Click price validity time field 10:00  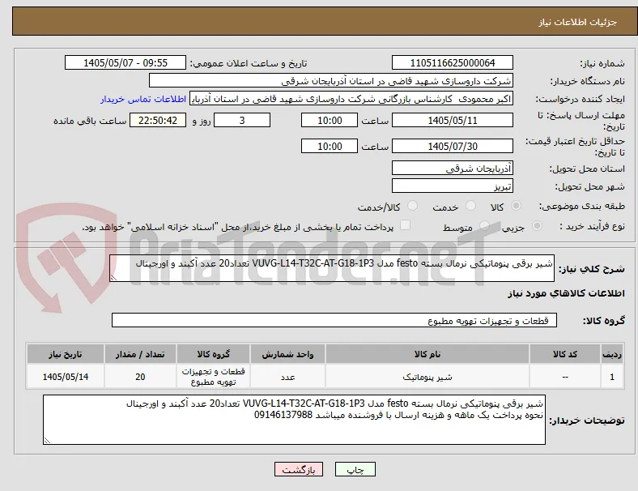330,146
